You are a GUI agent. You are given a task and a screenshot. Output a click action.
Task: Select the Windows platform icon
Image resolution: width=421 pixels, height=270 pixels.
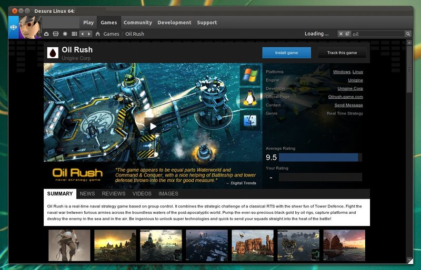tap(250, 75)
